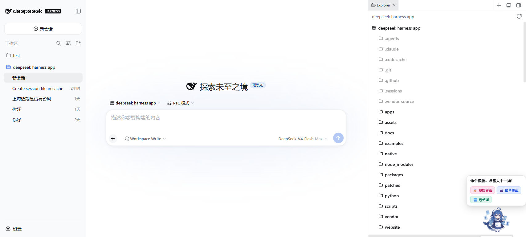This screenshot has height=237, width=526.
Task: Open the Workspace Write permission dropdown
Action: point(145,139)
